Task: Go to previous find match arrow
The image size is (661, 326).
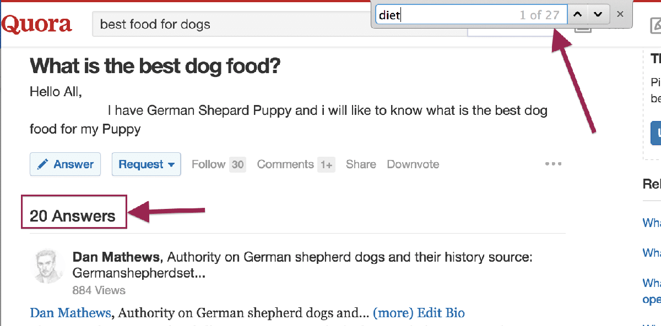Action: click(x=577, y=14)
